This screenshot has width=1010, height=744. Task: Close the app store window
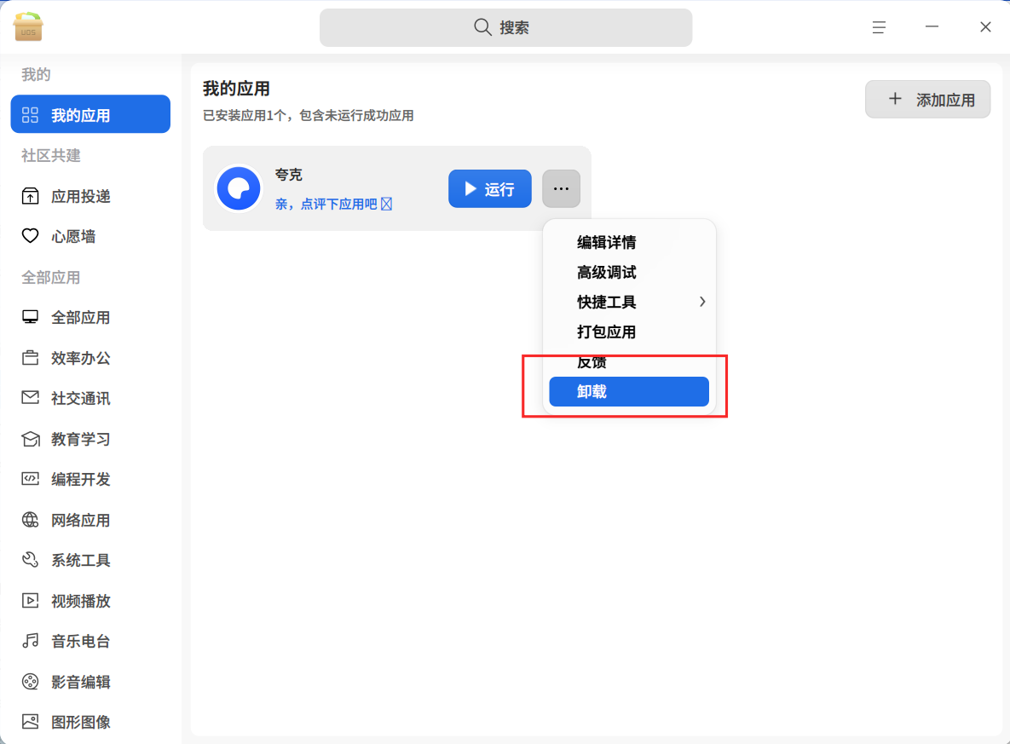(985, 27)
